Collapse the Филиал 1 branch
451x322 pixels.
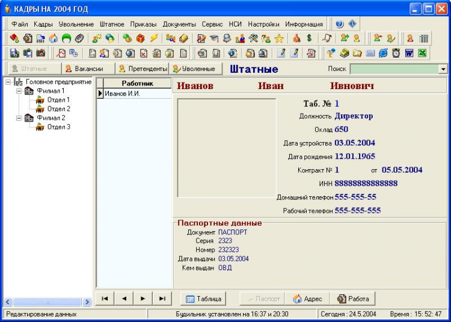click(19, 91)
